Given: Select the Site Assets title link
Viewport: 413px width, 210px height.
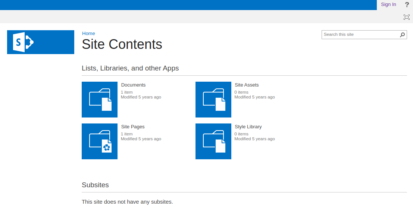Looking at the screenshot, I should pos(247,85).
